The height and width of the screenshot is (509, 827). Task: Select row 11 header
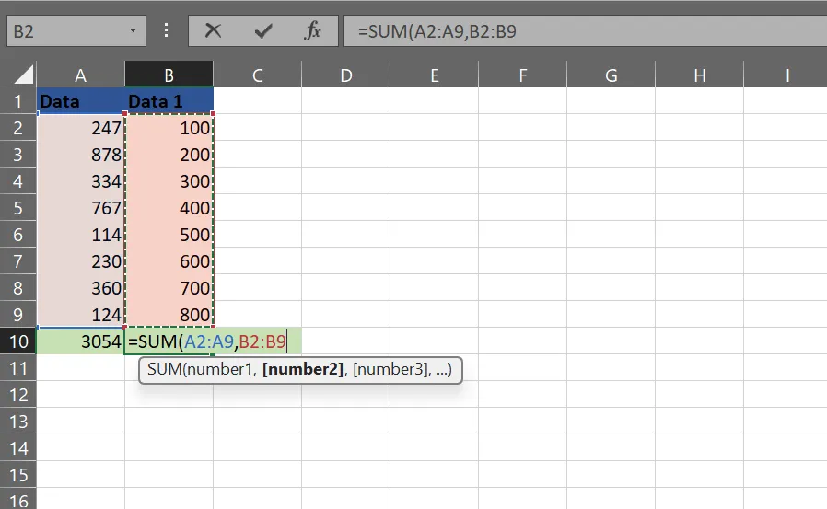tap(17, 368)
